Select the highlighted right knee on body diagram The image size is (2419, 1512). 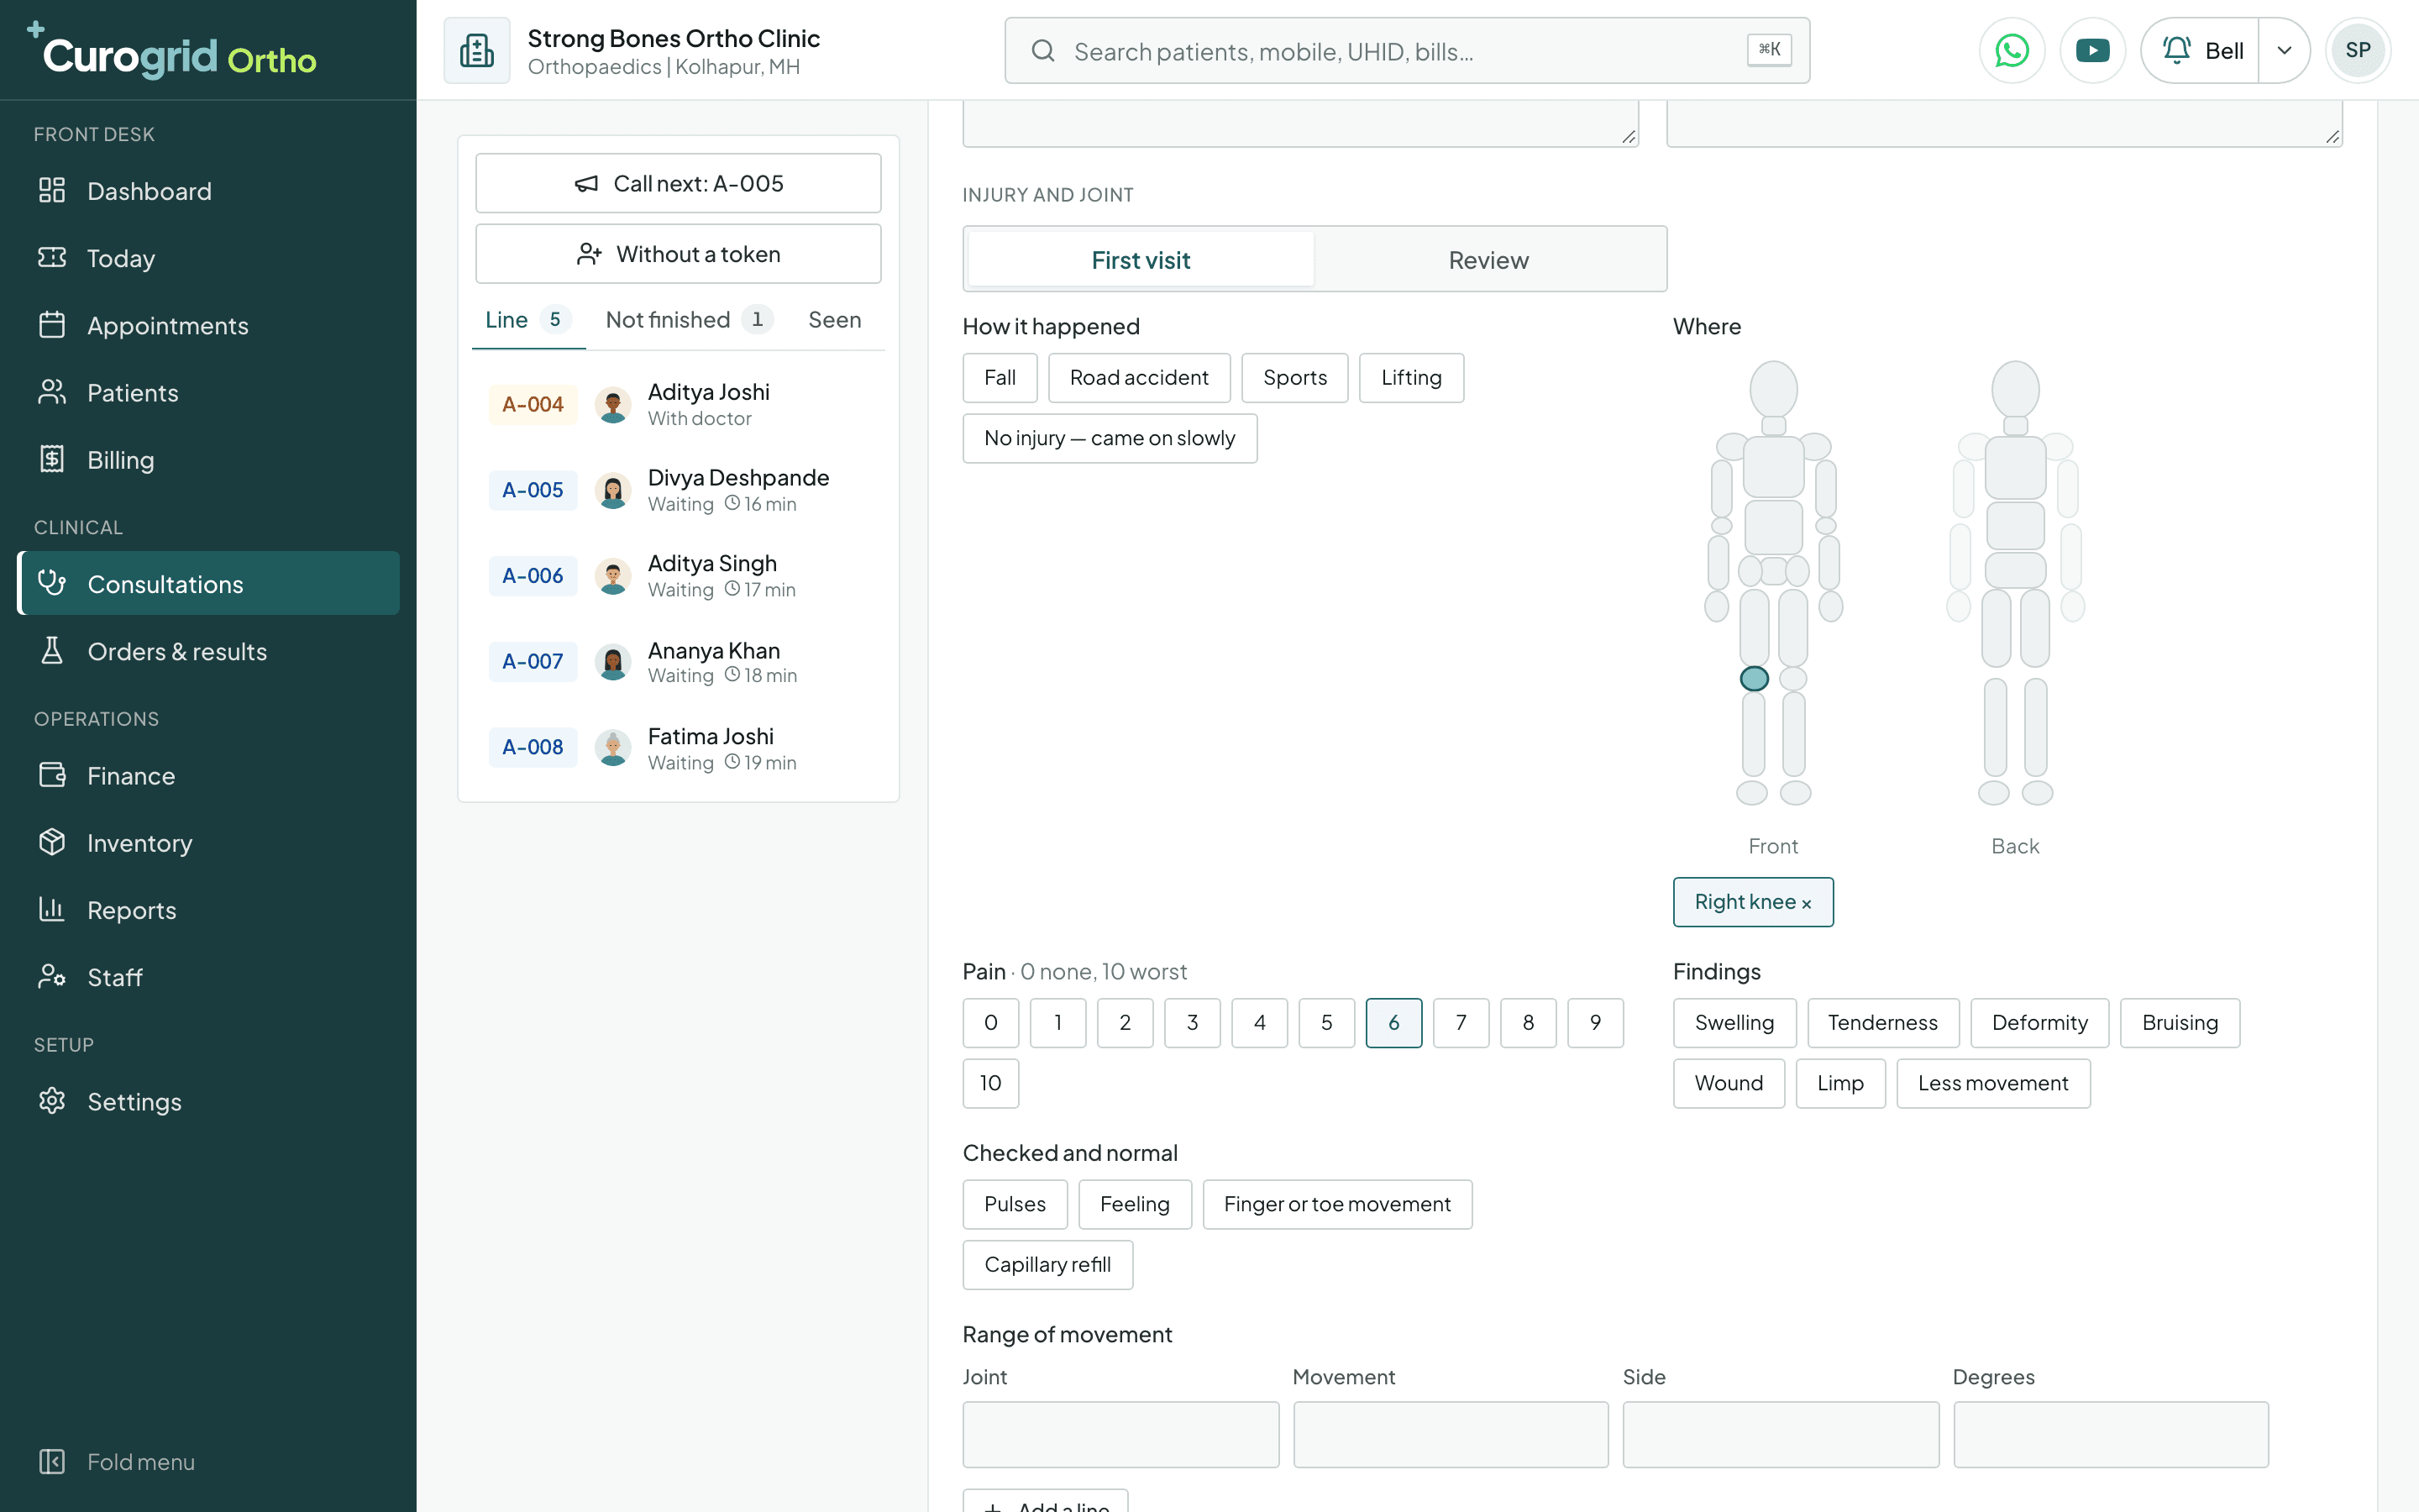tap(1755, 679)
